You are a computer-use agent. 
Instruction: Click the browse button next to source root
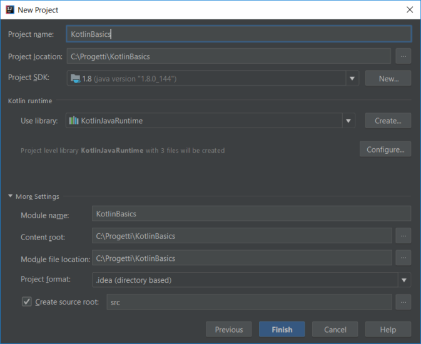click(x=403, y=302)
